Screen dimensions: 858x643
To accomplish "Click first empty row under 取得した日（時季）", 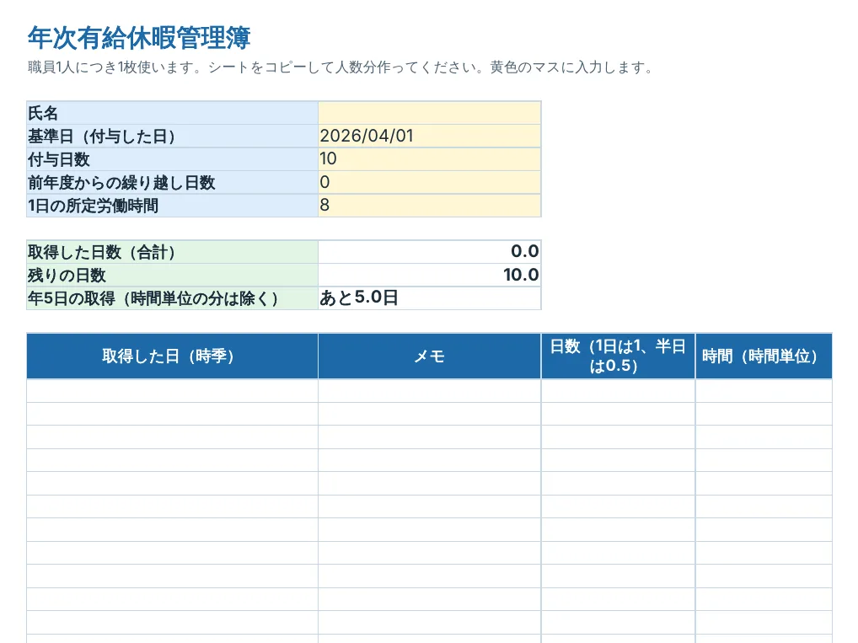I will pos(173,391).
